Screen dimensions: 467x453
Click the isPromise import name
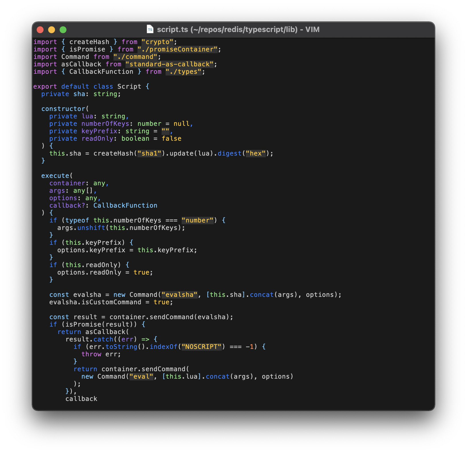click(x=87, y=49)
